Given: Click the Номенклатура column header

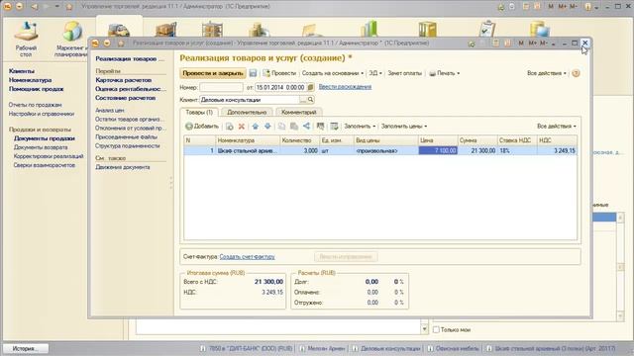Looking at the screenshot, I should (x=247, y=140).
